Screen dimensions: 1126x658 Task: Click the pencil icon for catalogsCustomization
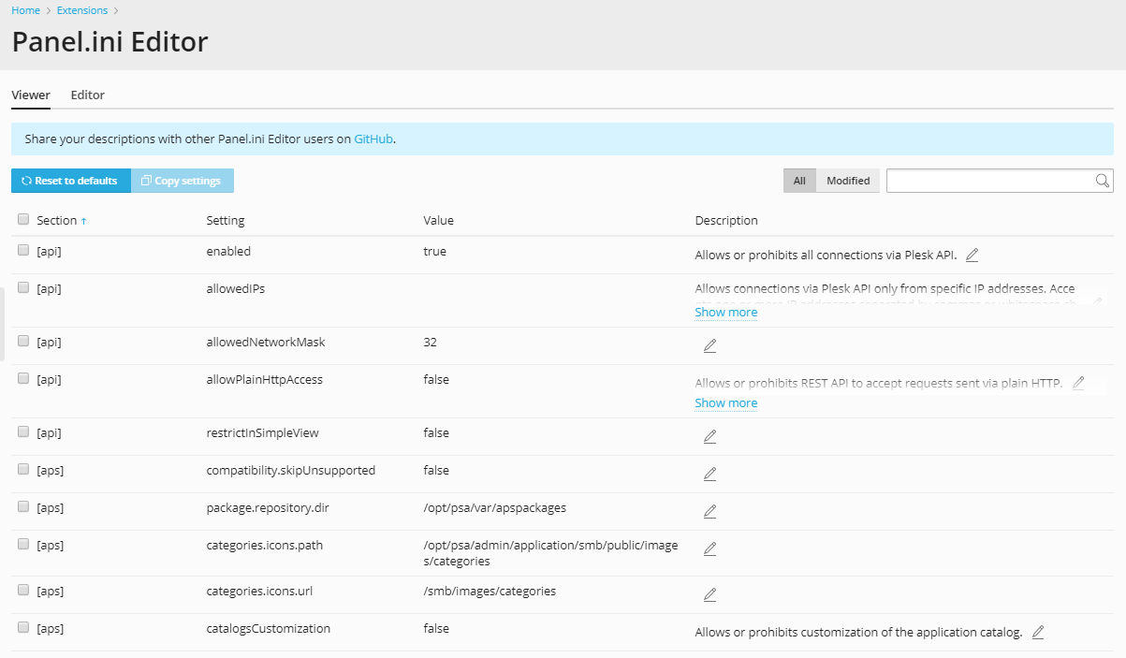pos(1037,632)
